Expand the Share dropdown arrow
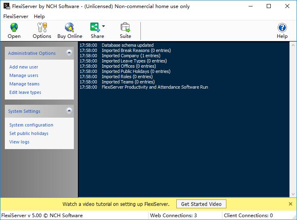The height and width of the screenshot is (220, 297). [104, 27]
